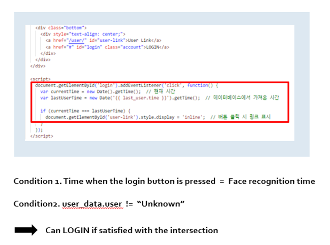This screenshot has height=245, width=330.
Task: Click 'Can LOGIN if satisfied with the intersection' text
Action: pyautogui.click(x=132, y=231)
